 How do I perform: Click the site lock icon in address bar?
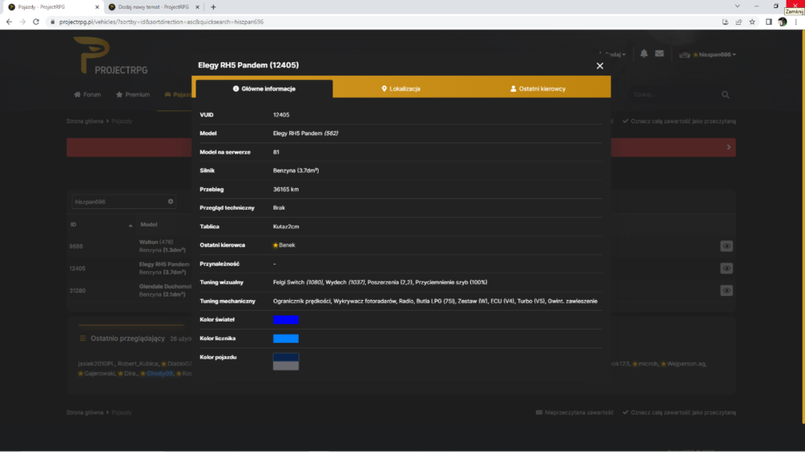coord(52,22)
